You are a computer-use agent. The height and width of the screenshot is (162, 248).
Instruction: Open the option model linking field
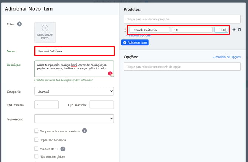(182, 68)
